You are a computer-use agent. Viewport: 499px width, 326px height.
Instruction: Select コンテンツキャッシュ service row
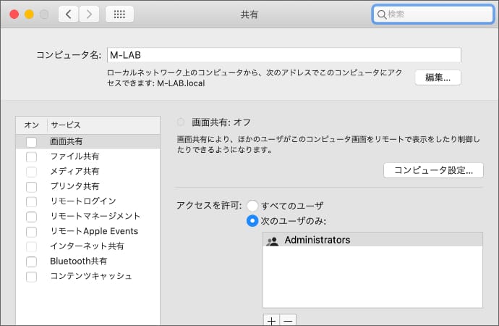pos(90,276)
